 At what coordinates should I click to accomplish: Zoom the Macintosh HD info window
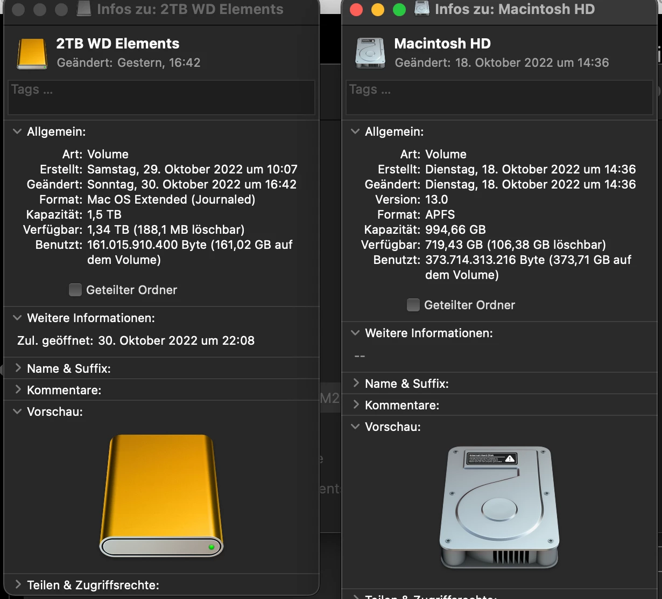(399, 10)
